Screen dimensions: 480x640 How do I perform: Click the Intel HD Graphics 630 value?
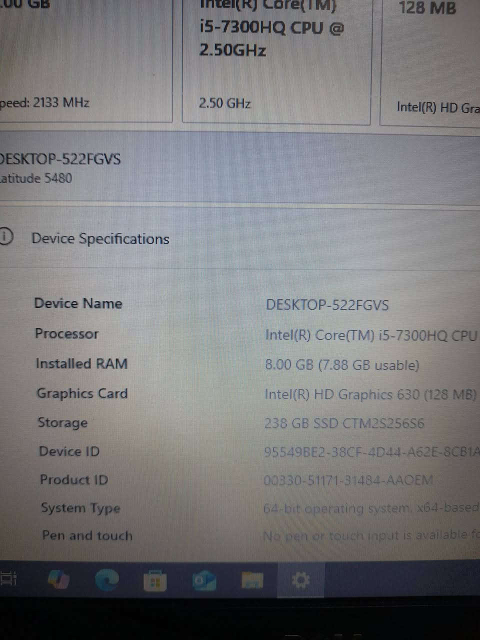click(370, 394)
